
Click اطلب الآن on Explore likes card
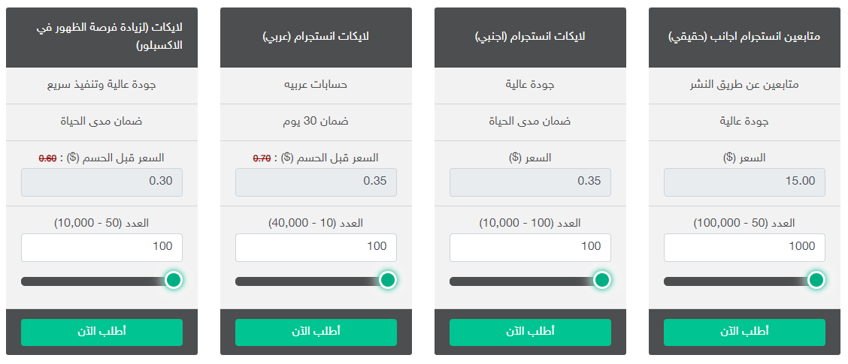(101, 332)
